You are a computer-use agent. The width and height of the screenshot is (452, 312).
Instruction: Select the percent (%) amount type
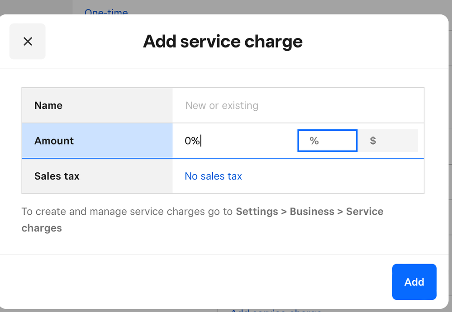point(327,141)
